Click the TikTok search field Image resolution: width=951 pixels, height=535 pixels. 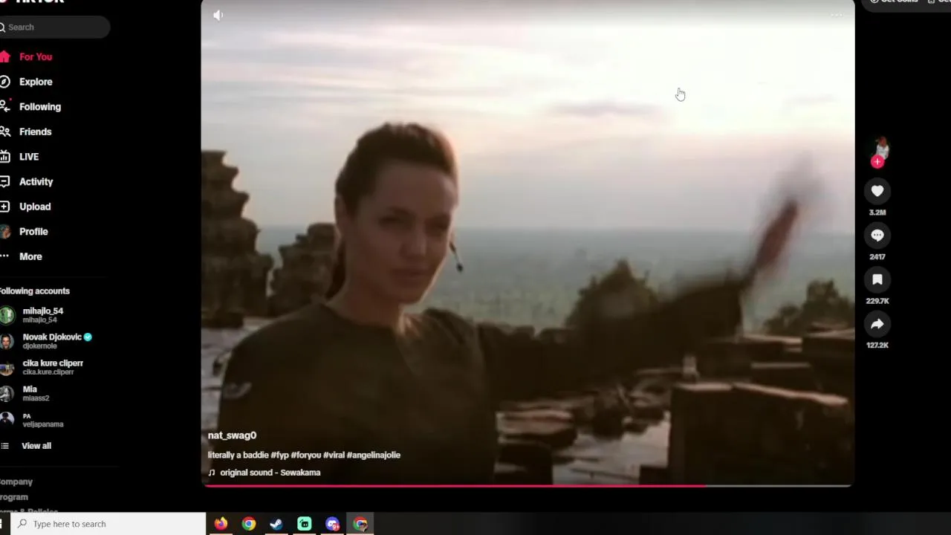coord(55,27)
